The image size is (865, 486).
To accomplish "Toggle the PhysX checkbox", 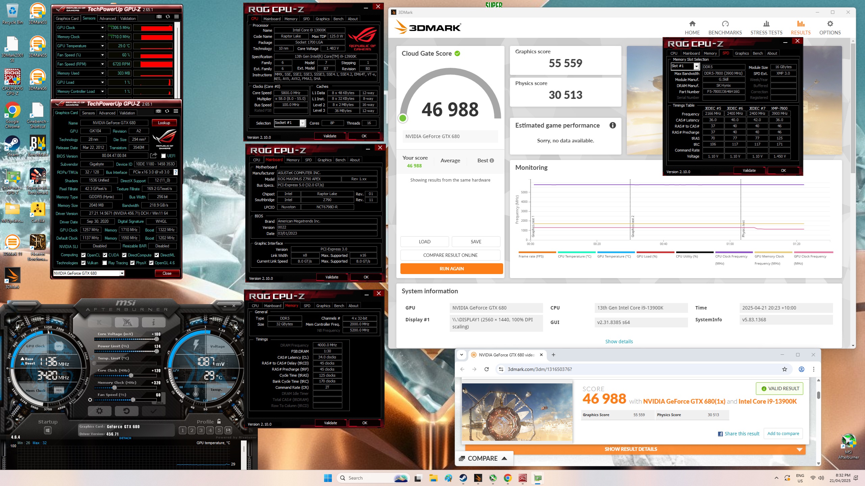I will (132, 263).
